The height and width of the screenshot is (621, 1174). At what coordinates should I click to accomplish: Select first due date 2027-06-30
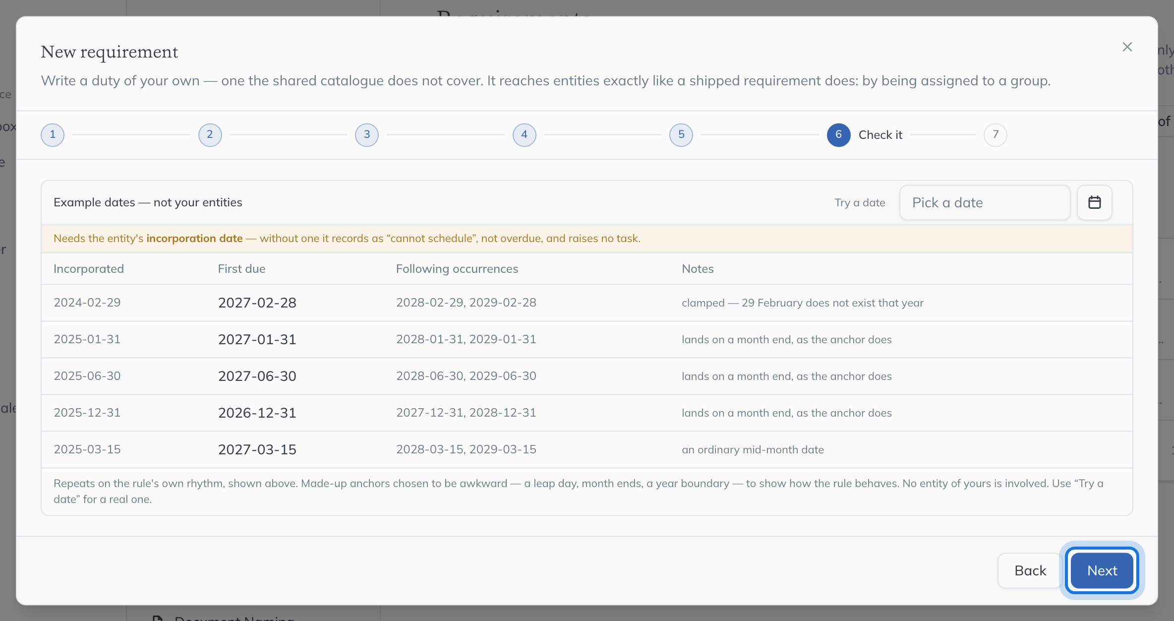pos(257,376)
